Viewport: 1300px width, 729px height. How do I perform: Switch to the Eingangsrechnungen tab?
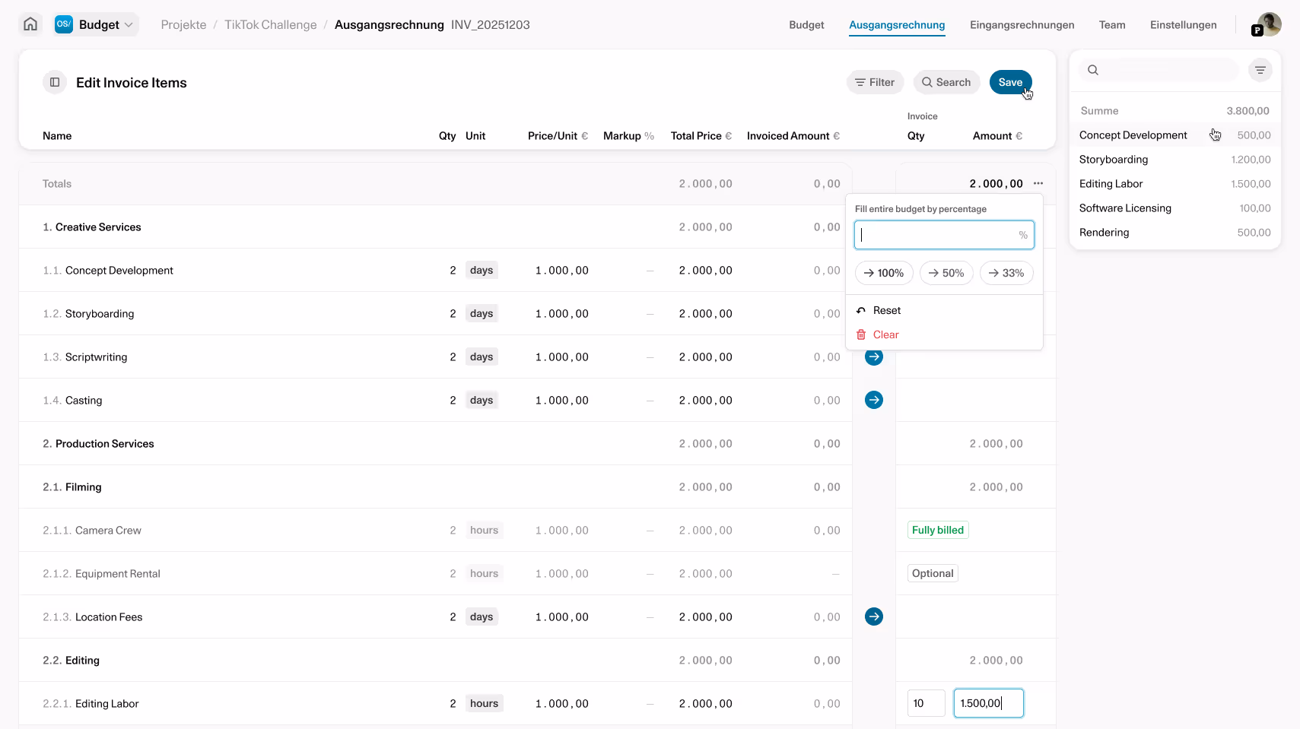coord(1022,24)
